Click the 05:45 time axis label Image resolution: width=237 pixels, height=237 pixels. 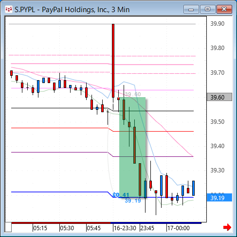click(94, 228)
